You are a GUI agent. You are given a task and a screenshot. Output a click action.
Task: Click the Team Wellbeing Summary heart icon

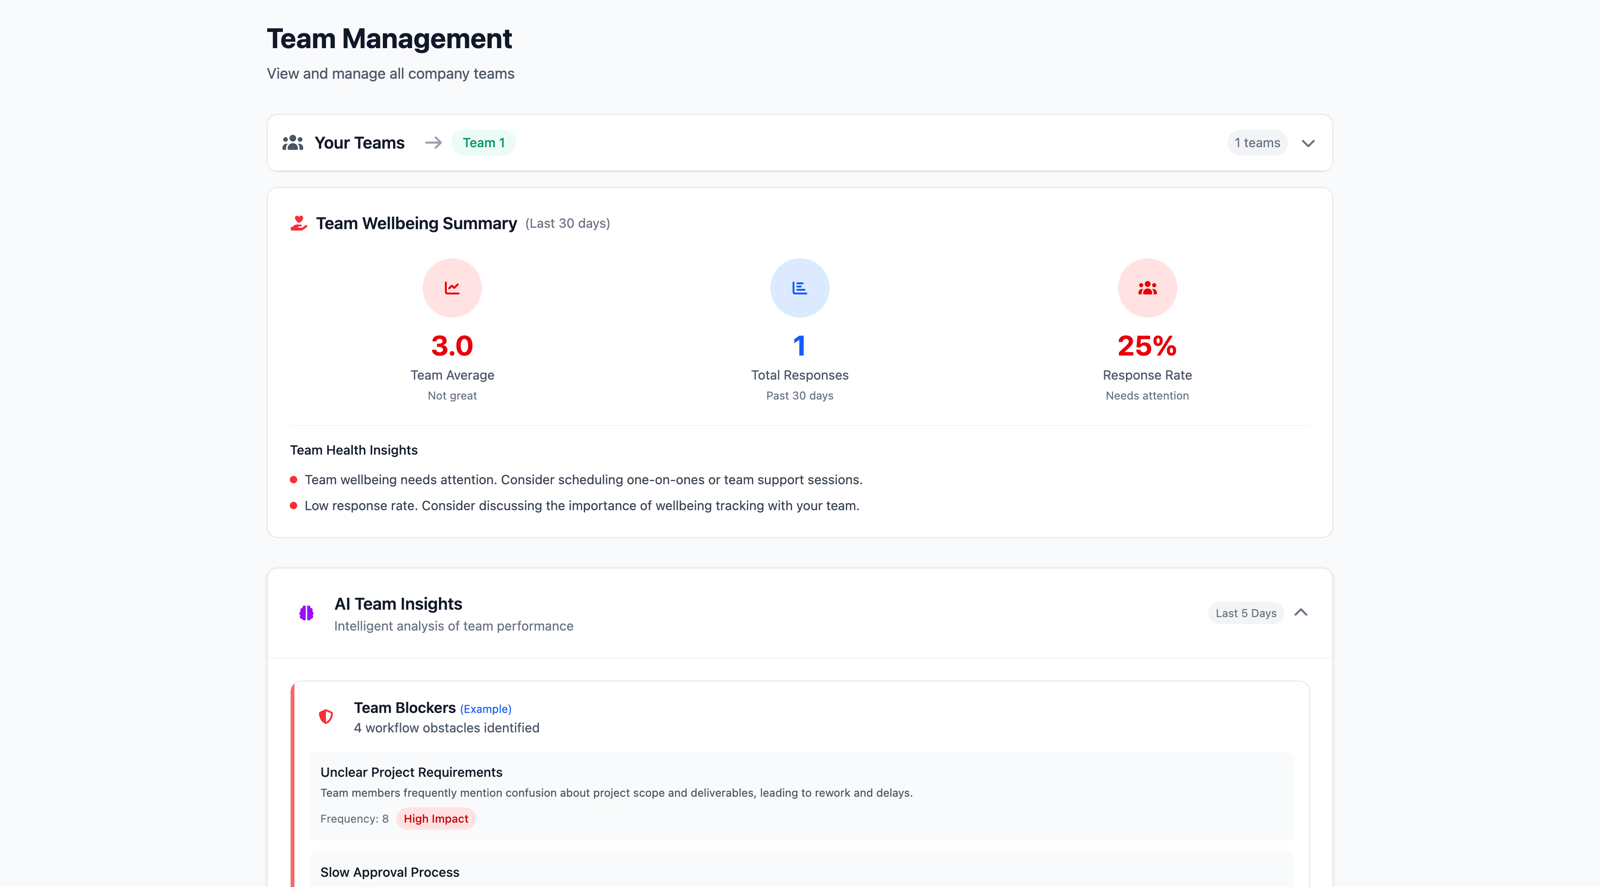coord(299,223)
